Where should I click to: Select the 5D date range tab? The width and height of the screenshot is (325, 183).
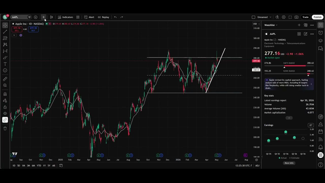pos(19,166)
